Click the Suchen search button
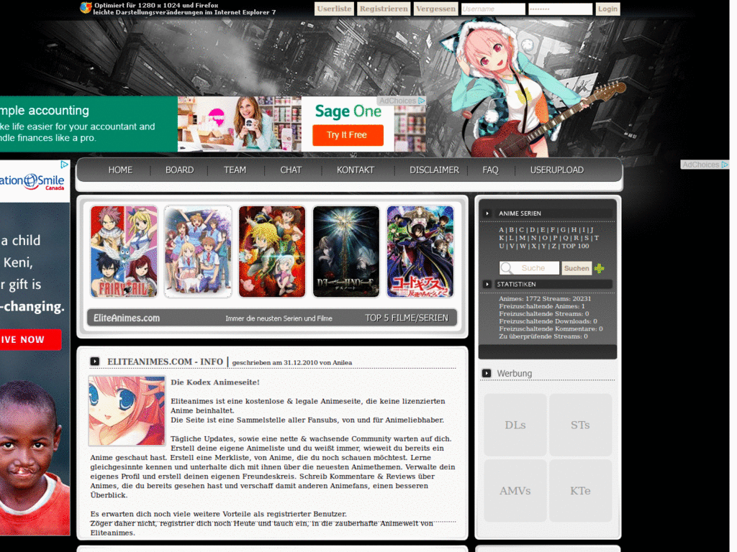737x552 pixels. (x=577, y=268)
